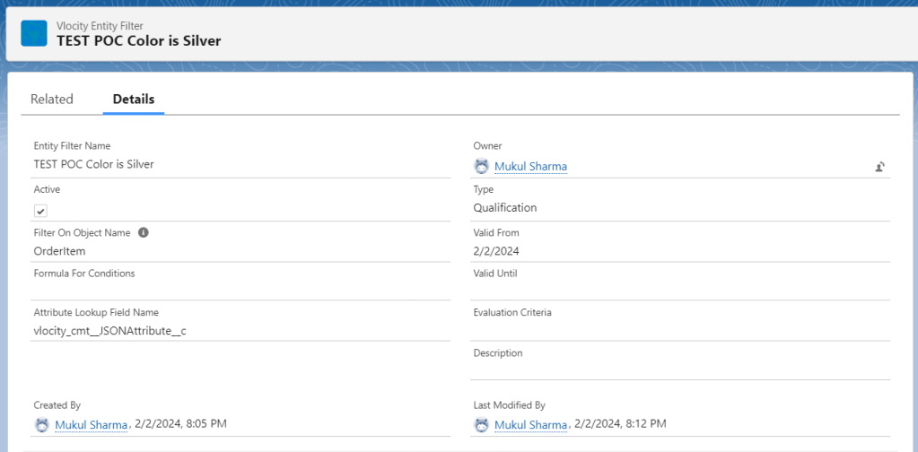The image size is (918, 452).
Task: Click the change owner icon
Action: [x=880, y=167]
